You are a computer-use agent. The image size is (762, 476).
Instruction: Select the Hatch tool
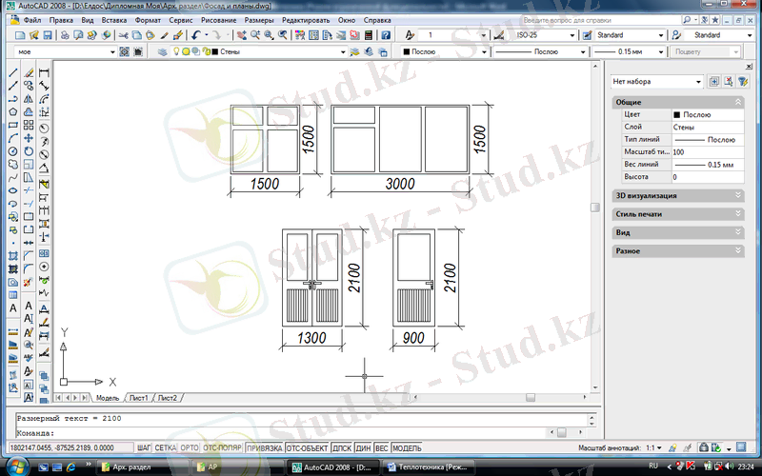tap(13, 256)
